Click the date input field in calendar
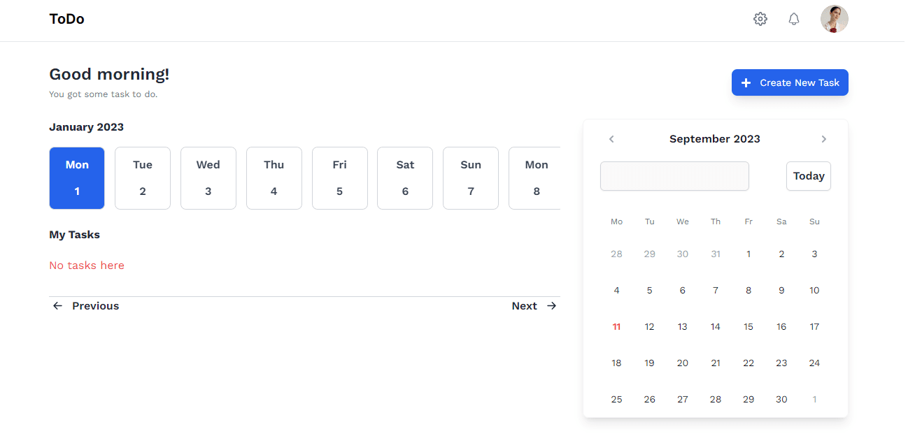 tap(674, 176)
